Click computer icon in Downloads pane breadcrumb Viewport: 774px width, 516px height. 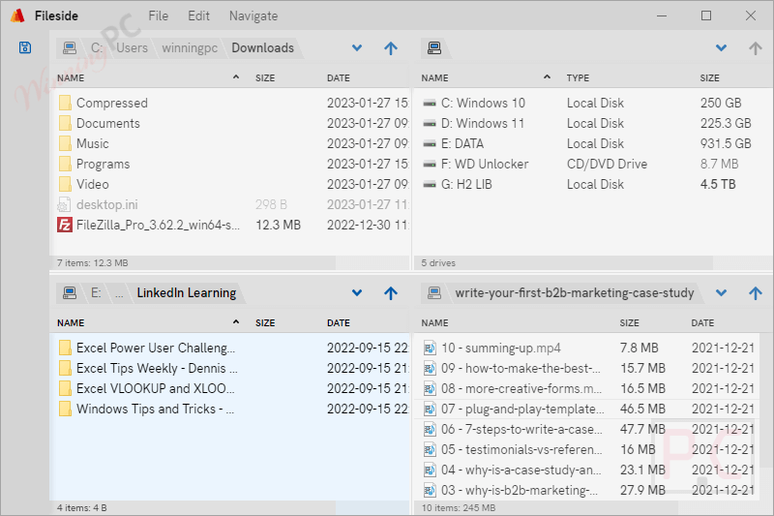point(70,47)
